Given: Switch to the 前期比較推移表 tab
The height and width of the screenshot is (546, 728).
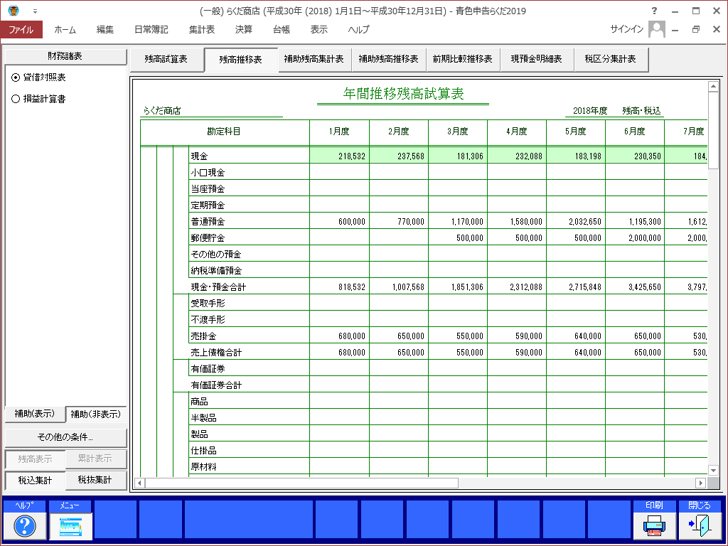Looking at the screenshot, I should pyautogui.click(x=462, y=60).
